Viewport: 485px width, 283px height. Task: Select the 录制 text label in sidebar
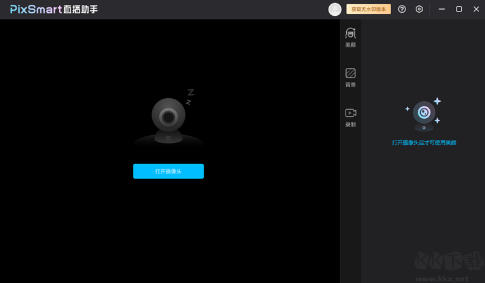click(350, 124)
